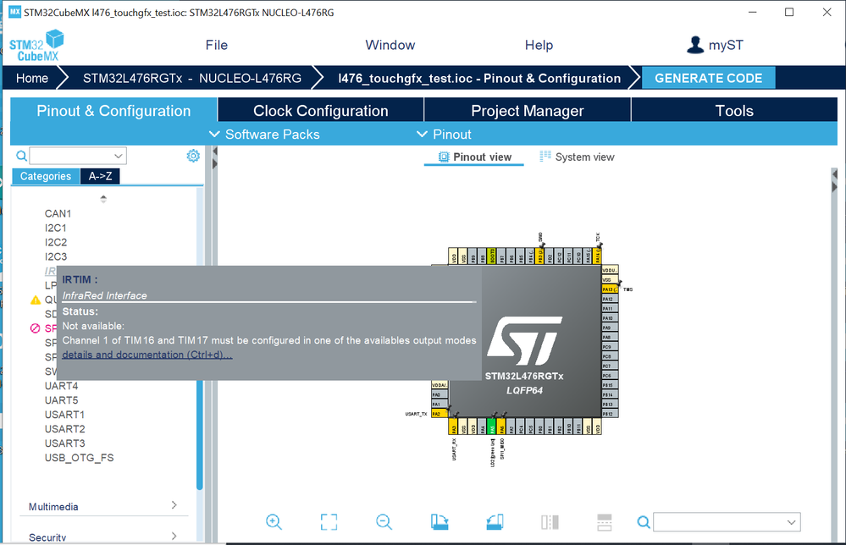Open the File menu
This screenshot has height=545, width=846.
(216, 45)
